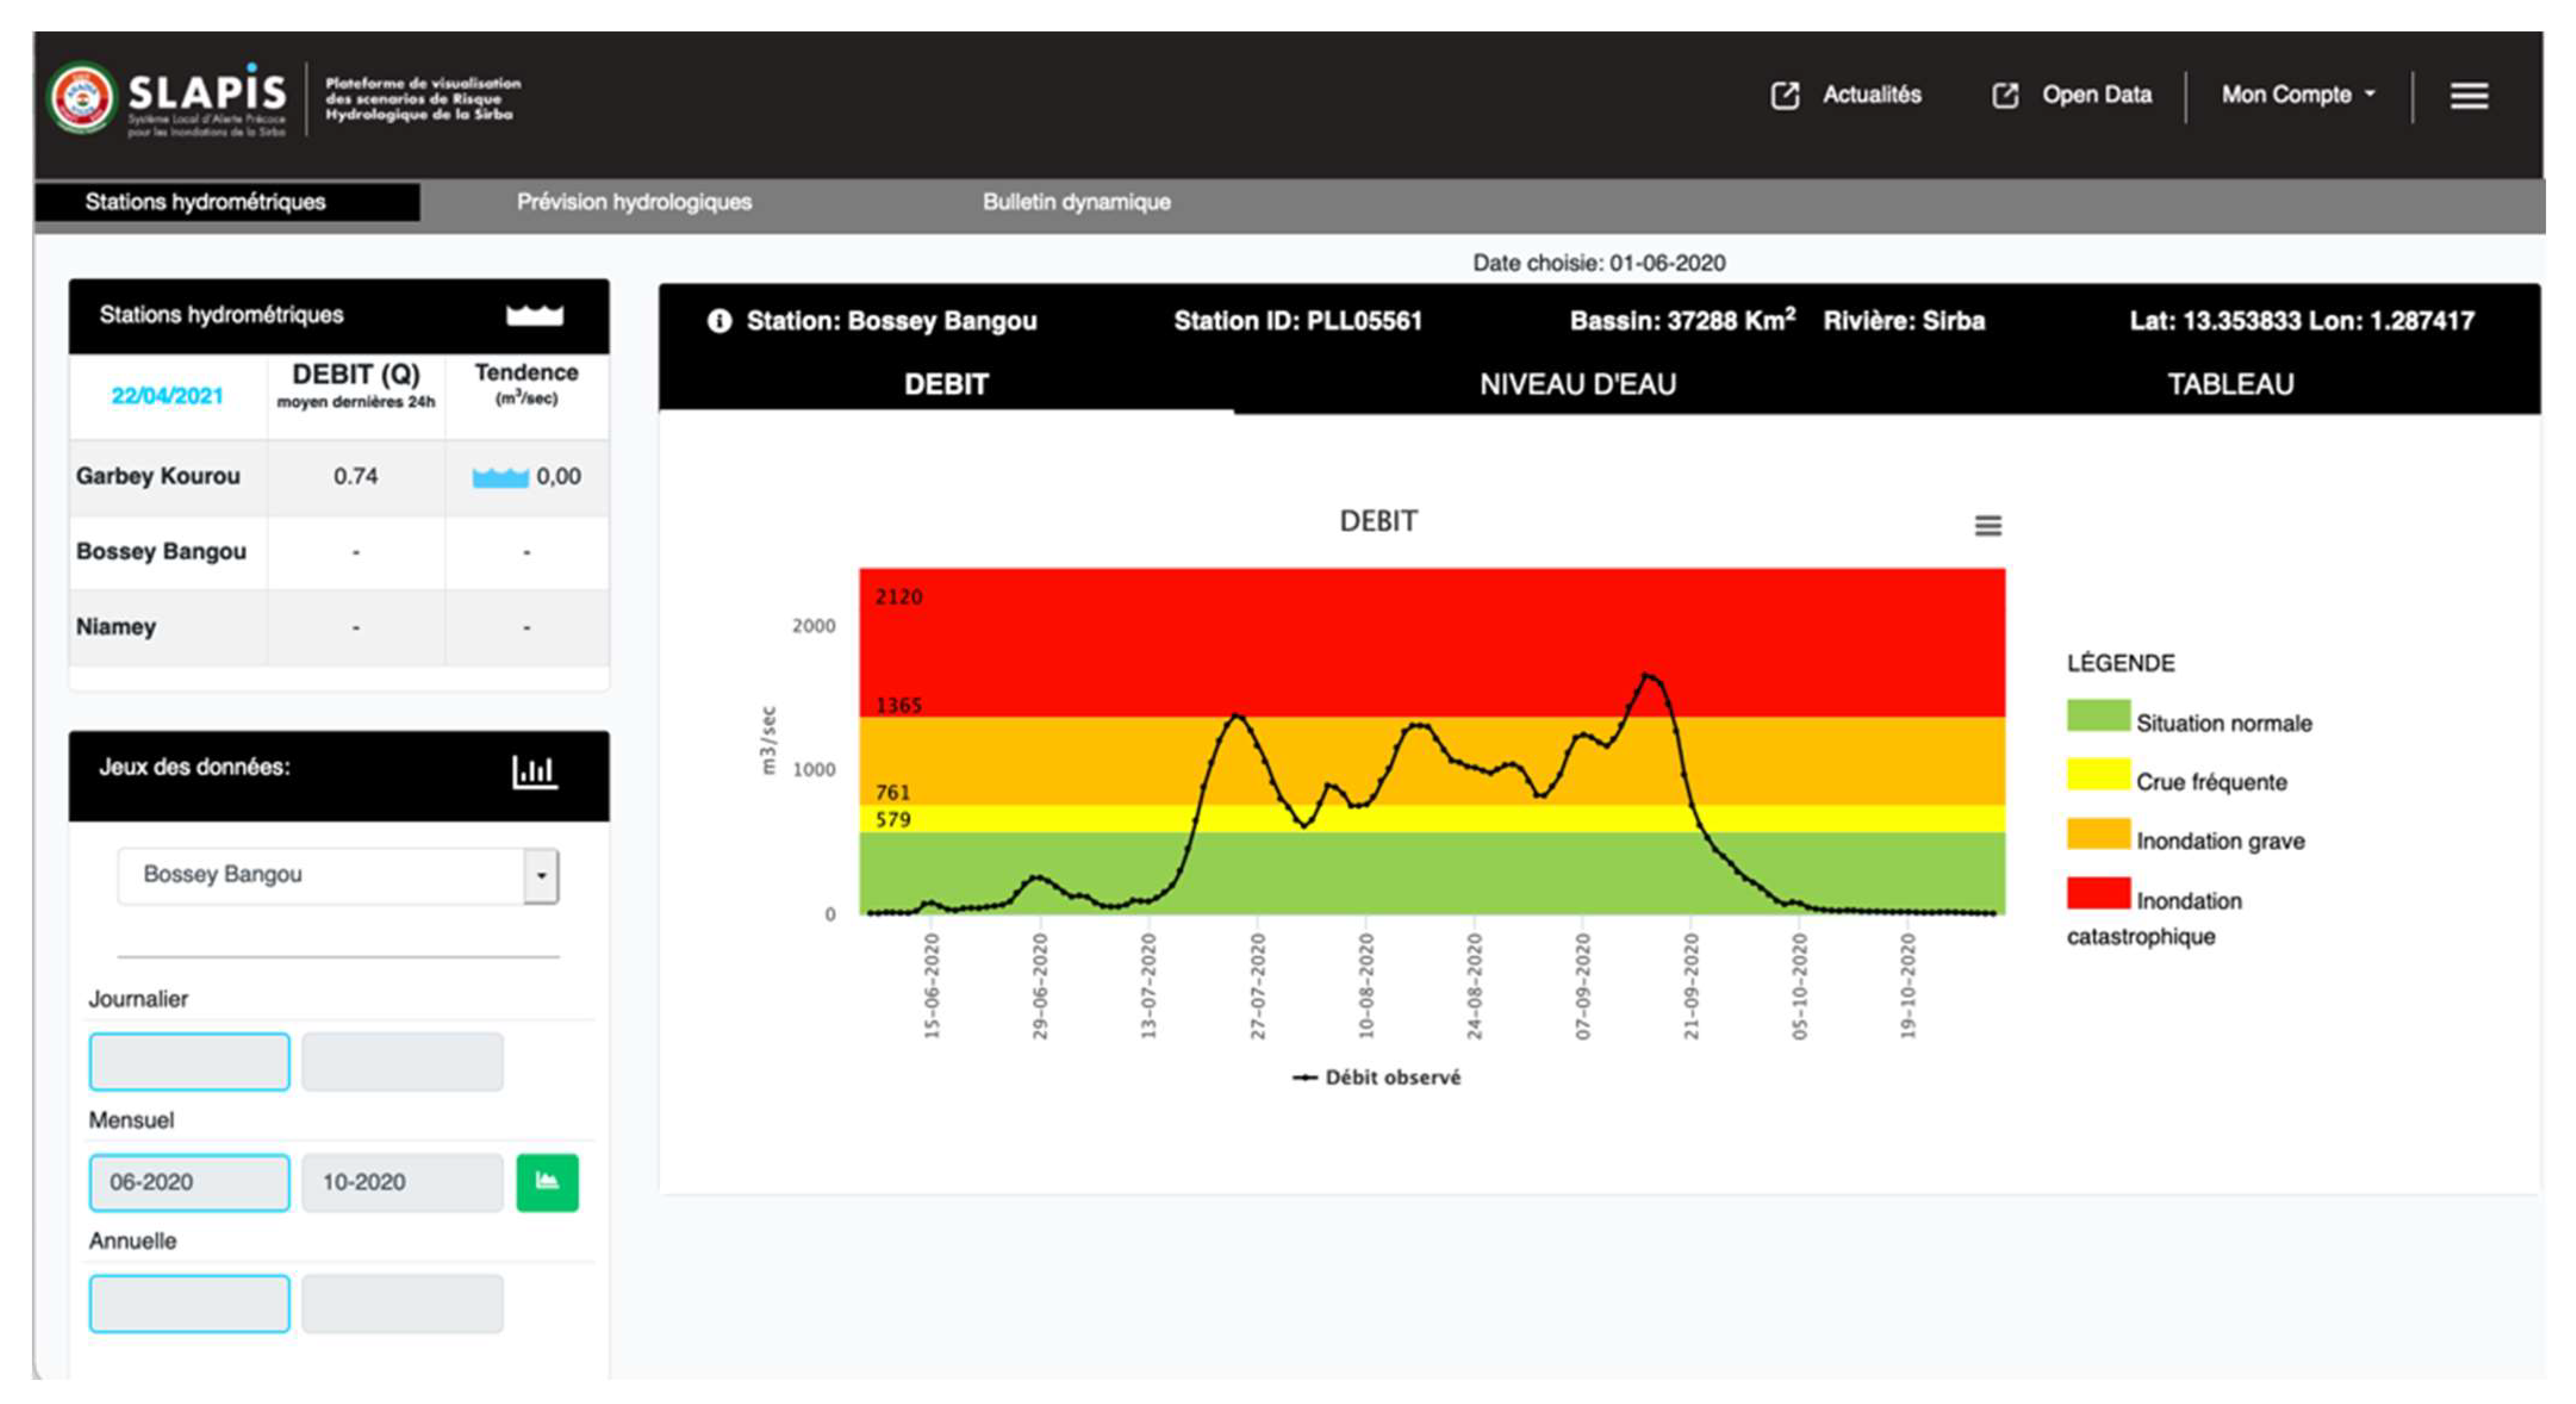Click the Actualités external link icon
The height and width of the screenshot is (1404, 2576).
(1785, 96)
